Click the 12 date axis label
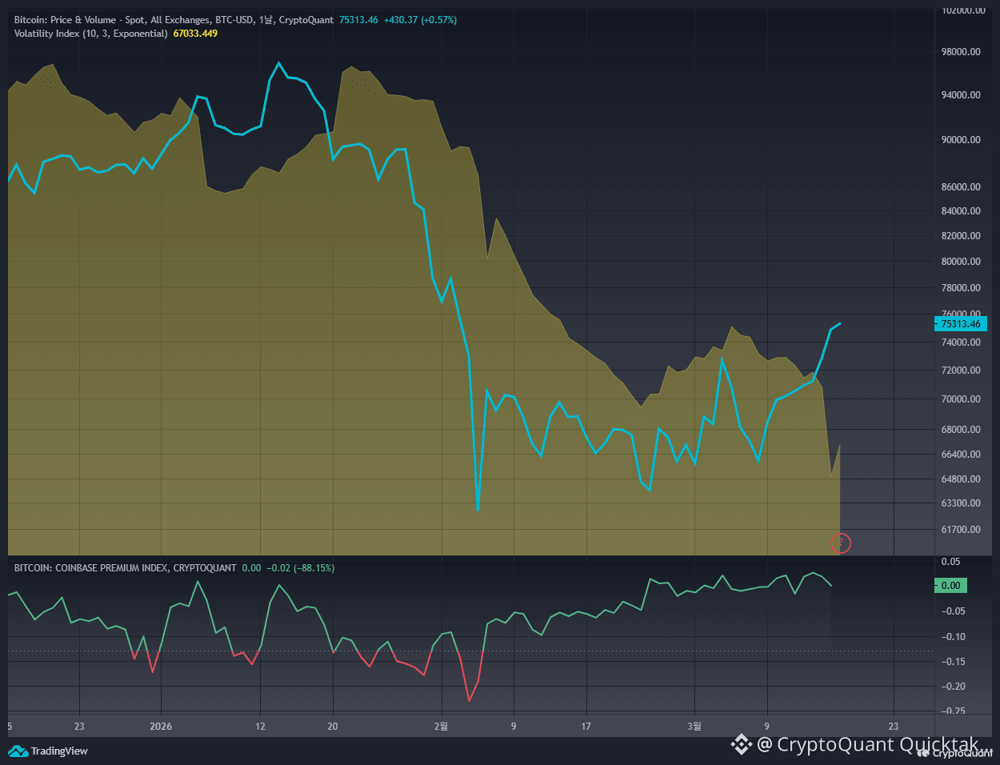Screen dimensions: 1000x765 pos(260,727)
